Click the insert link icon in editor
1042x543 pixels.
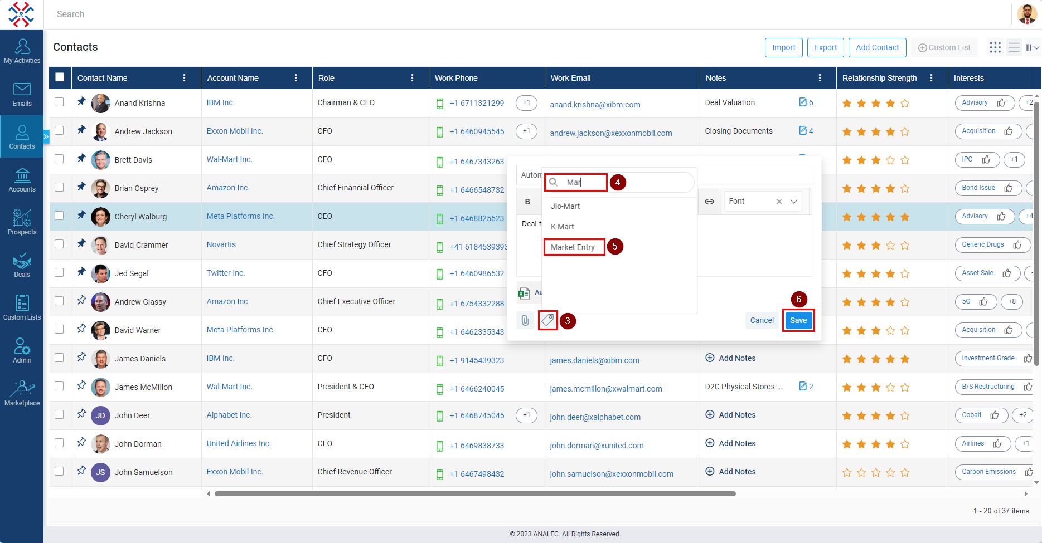click(x=709, y=202)
